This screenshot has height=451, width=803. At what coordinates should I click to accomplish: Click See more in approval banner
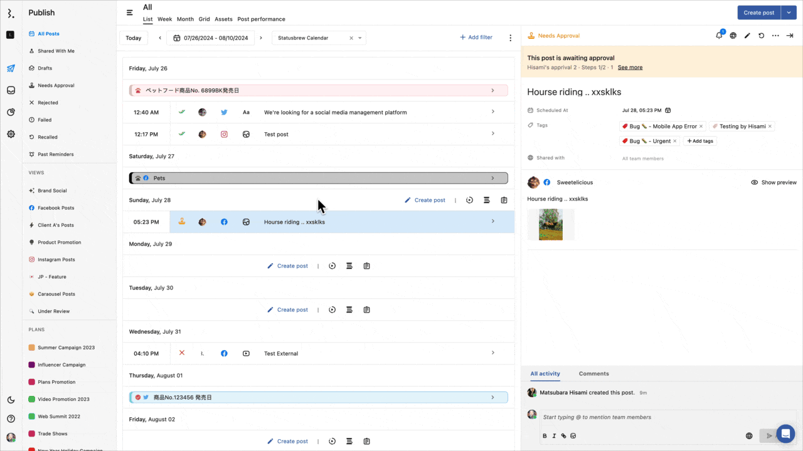[x=630, y=68]
